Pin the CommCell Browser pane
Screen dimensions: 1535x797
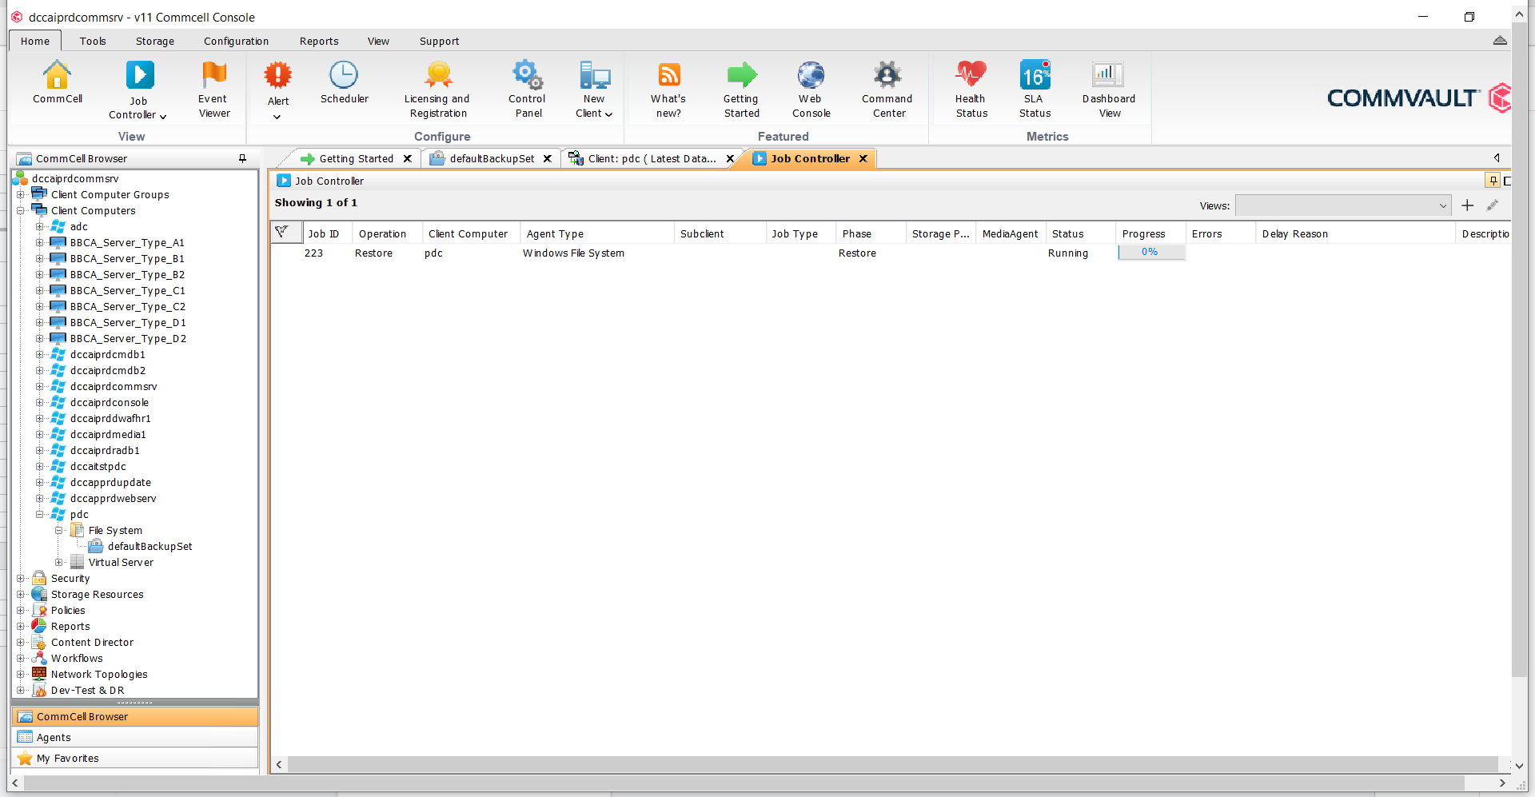coord(243,158)
